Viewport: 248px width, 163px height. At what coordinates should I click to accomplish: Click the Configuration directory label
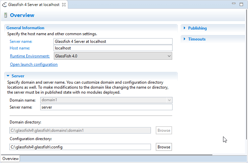31,139
